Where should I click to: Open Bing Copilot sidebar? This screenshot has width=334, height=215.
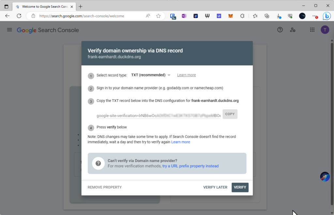tap(326, 16)
